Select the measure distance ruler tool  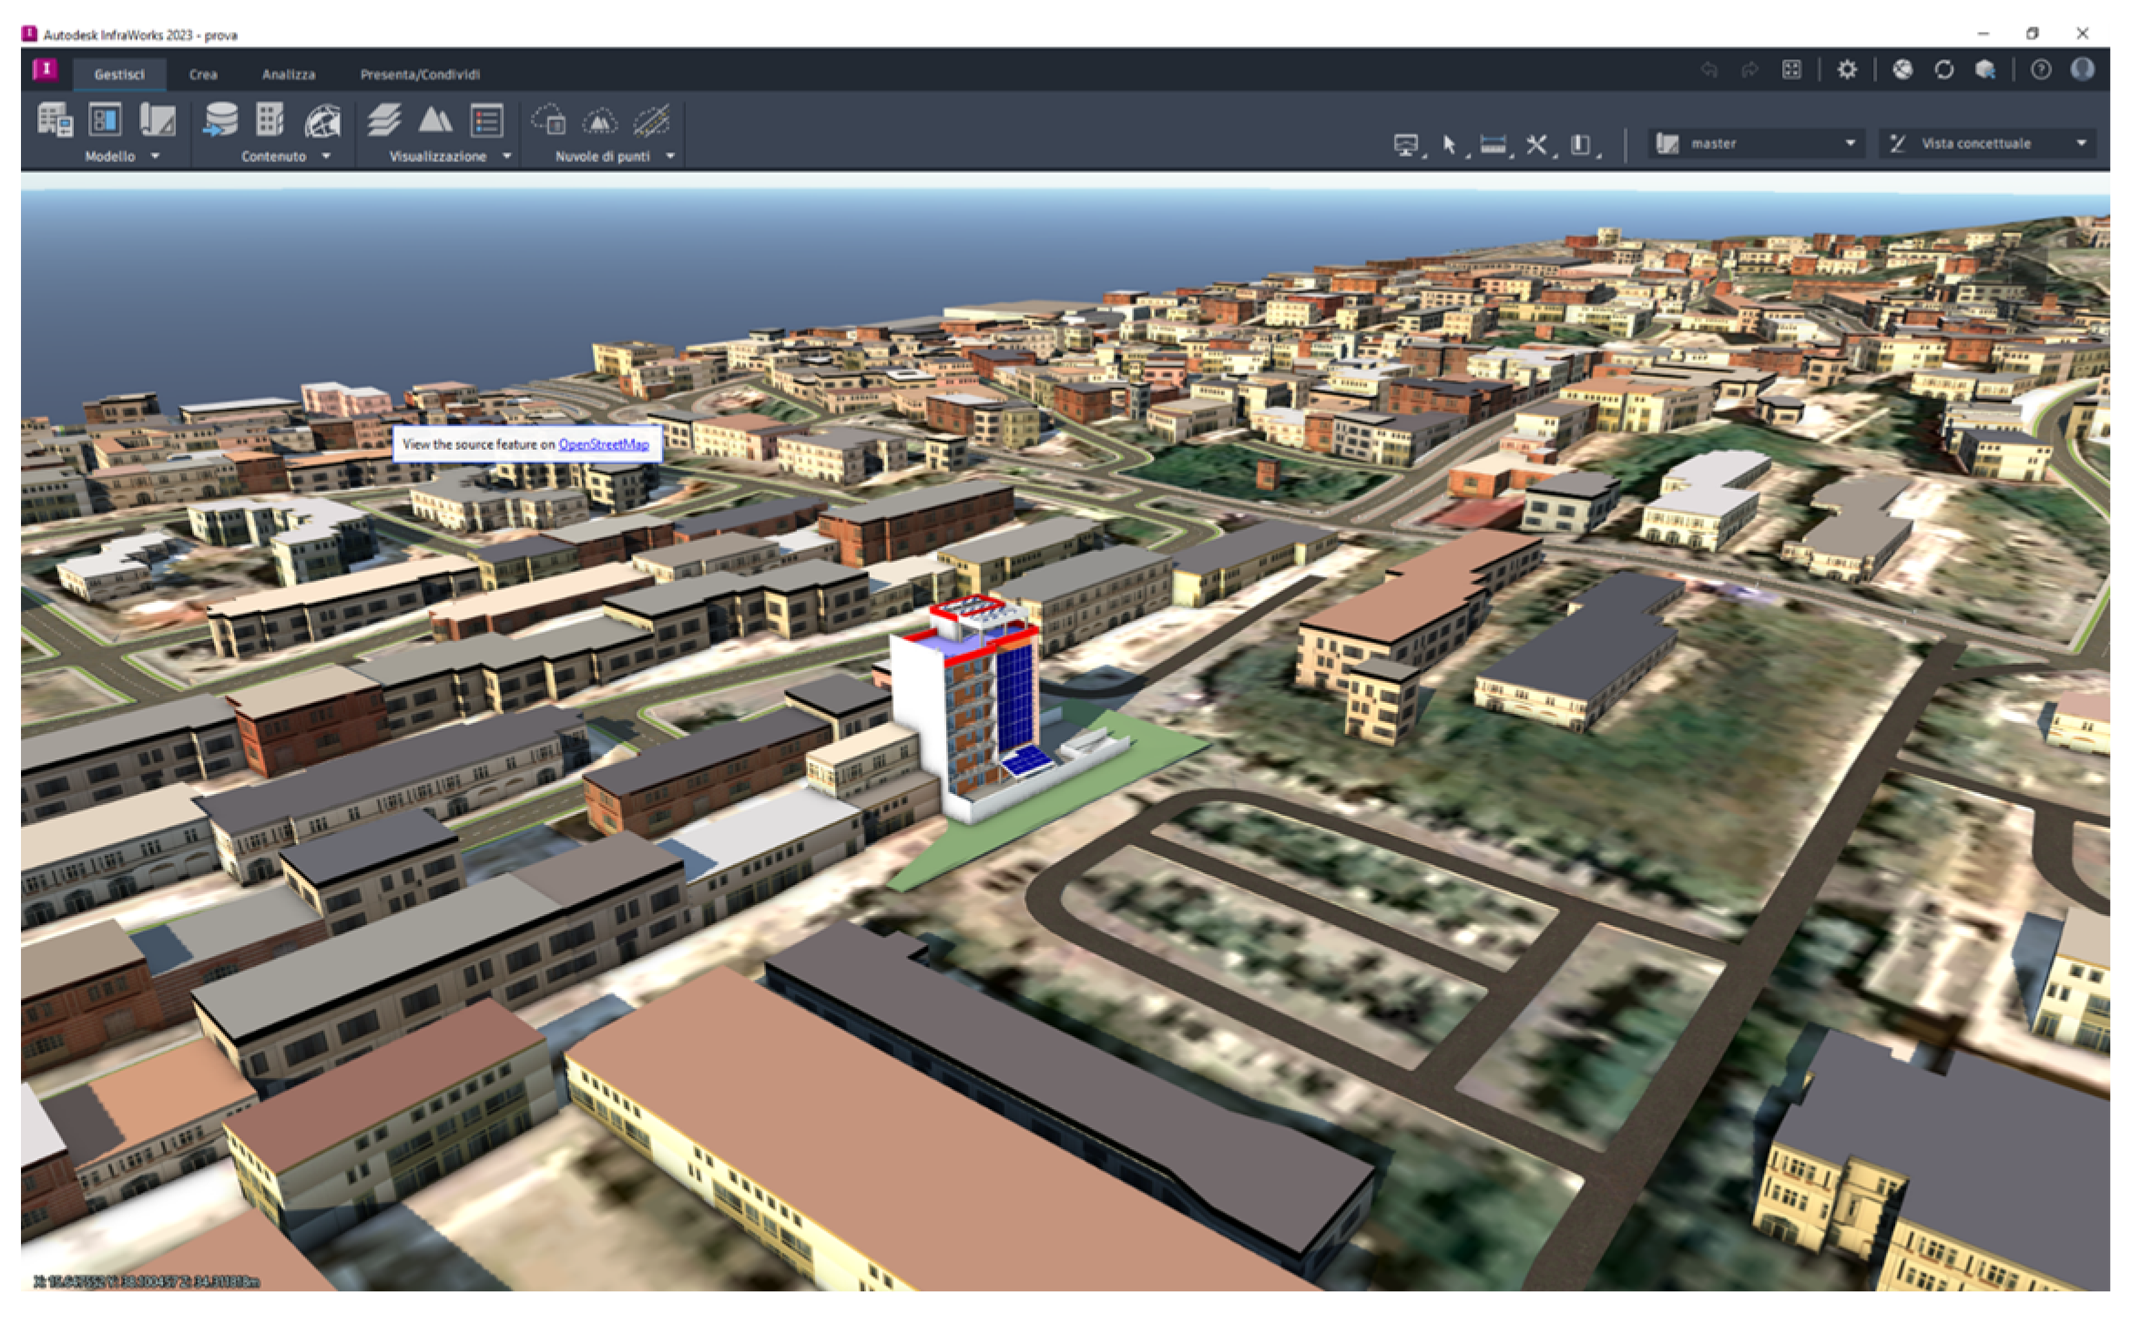tap(1493, 144)
